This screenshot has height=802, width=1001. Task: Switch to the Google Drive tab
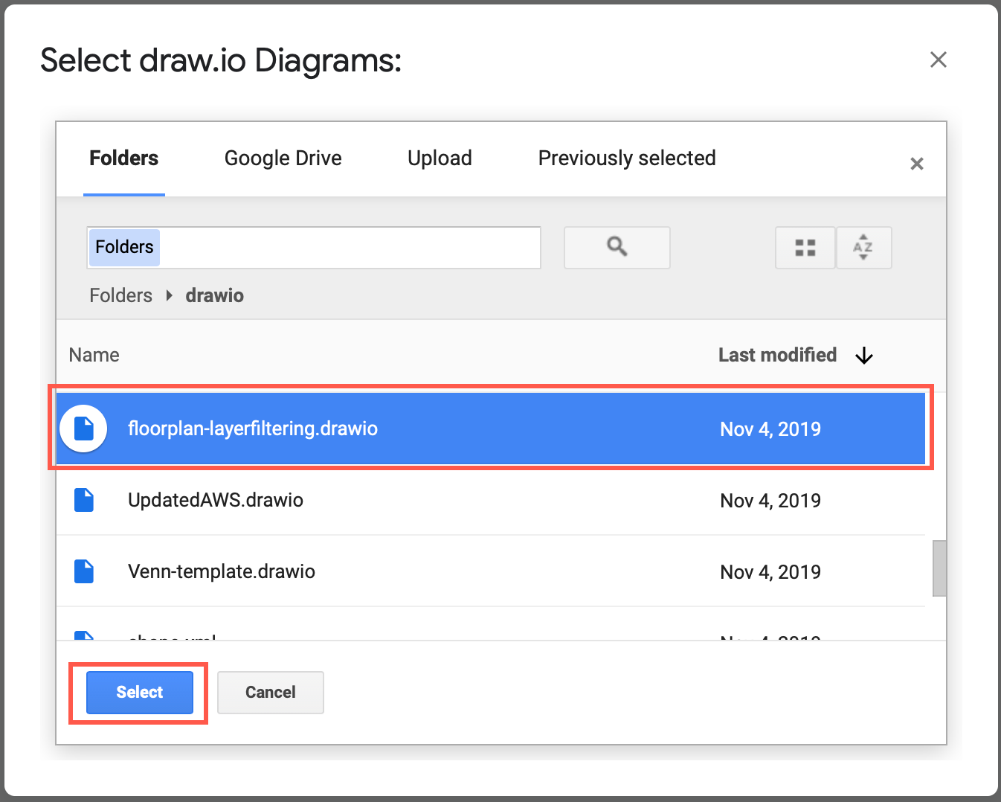tap(283, 158)
